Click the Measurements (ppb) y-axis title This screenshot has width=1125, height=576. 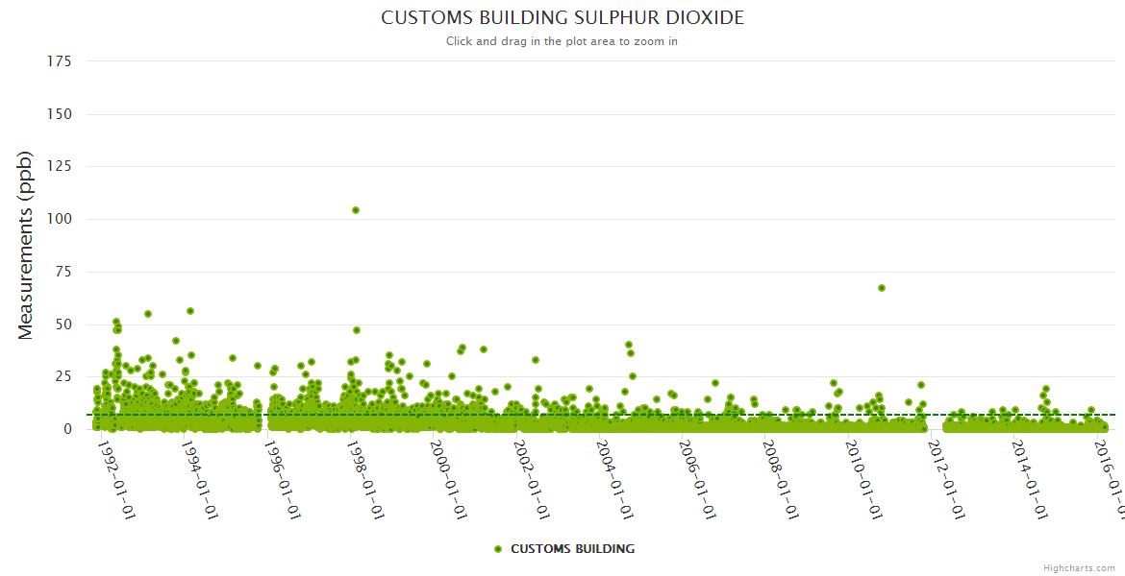(x=26, y=245)
